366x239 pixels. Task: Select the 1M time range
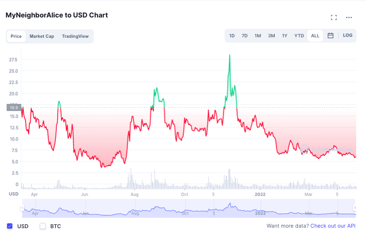(x=258, y=36)
